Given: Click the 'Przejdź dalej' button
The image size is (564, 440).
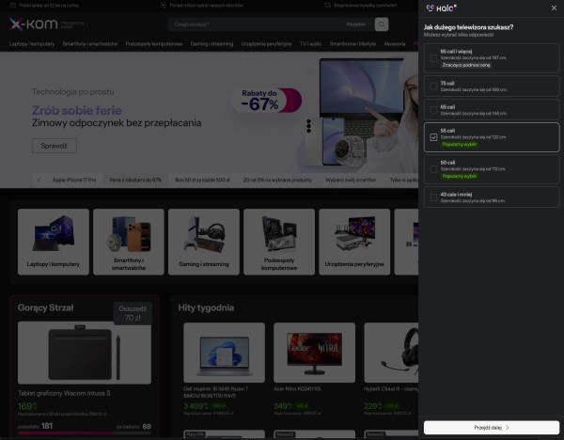Looking at the screenshot, I should [x=492, y=428].
